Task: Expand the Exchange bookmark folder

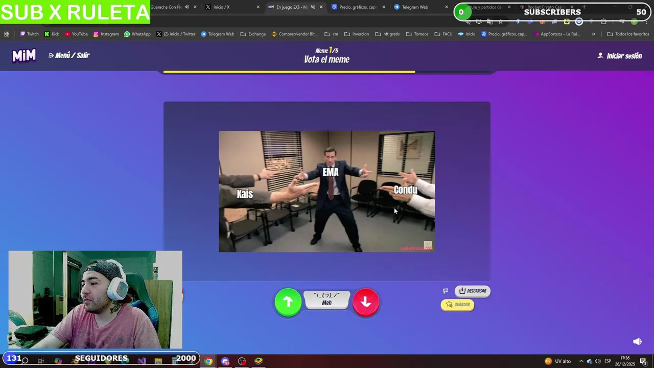Action: coord(253,34)
